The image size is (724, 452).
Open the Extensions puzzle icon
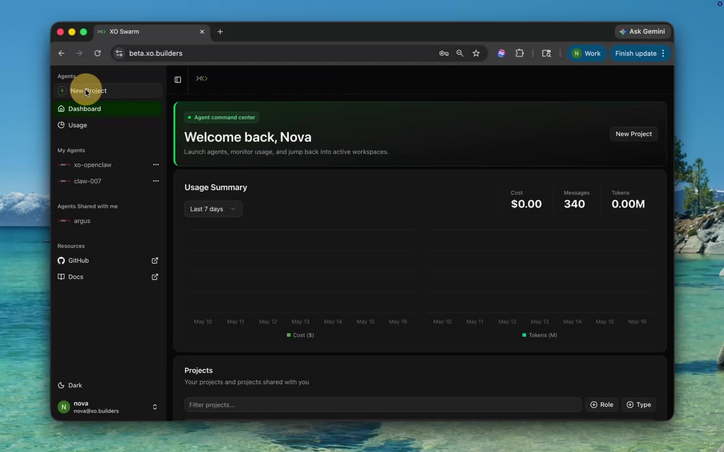tap(520, 53)
